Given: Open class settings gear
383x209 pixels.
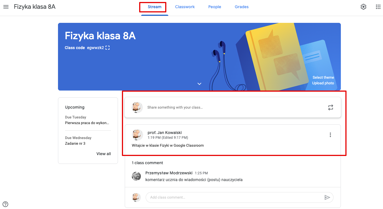Looking at the screenshot, I should (363, 7).
